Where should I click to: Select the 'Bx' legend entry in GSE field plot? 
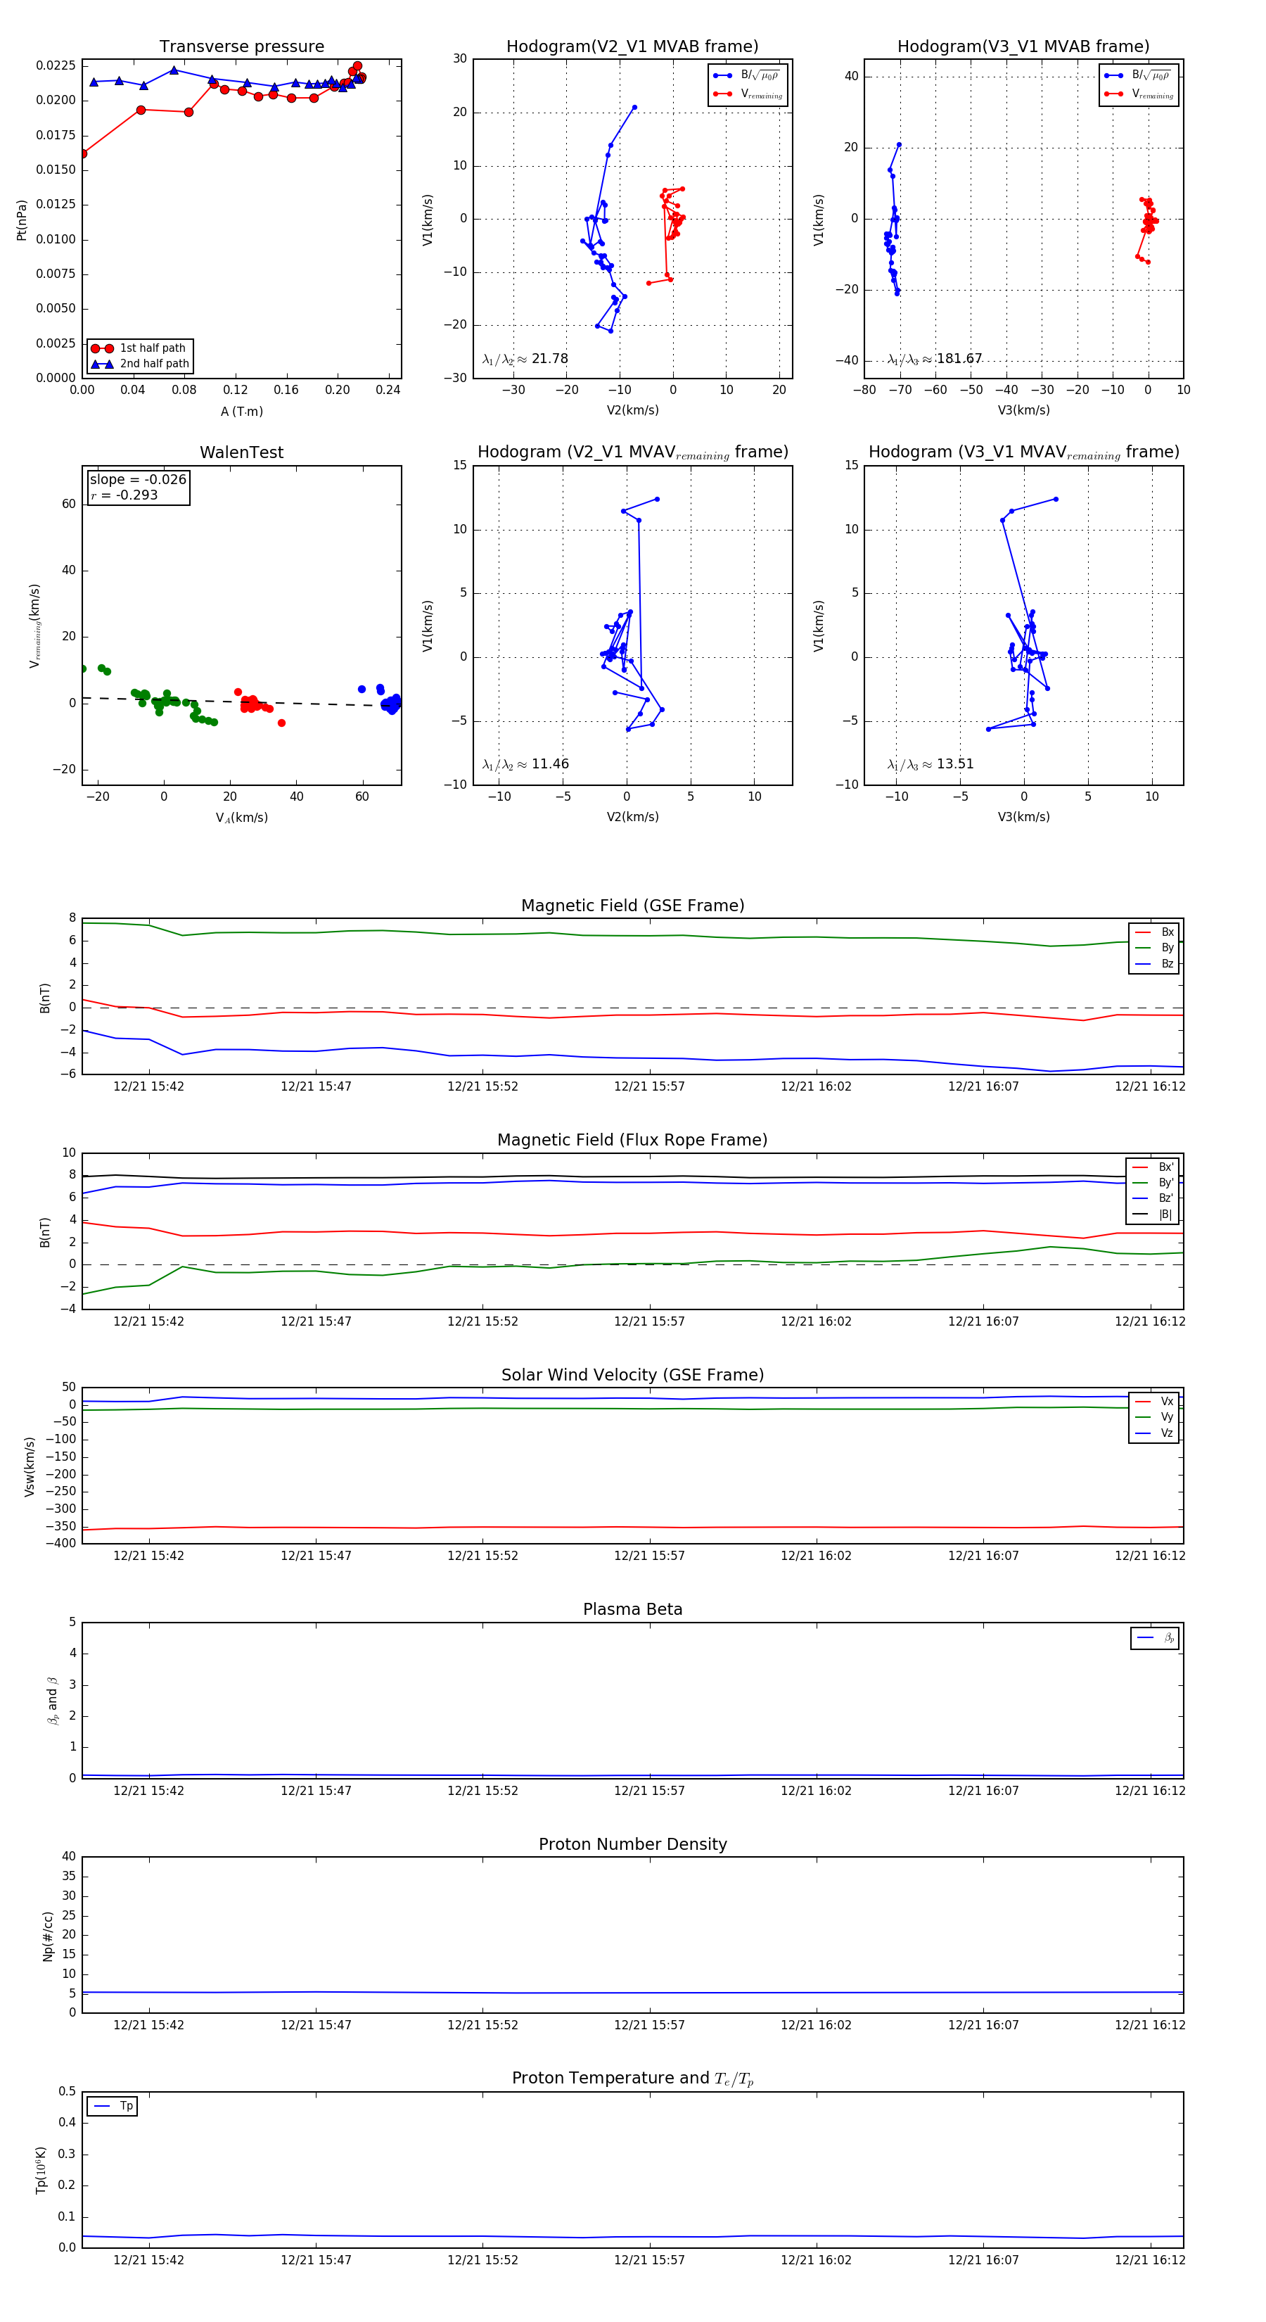click(1154, 932)
